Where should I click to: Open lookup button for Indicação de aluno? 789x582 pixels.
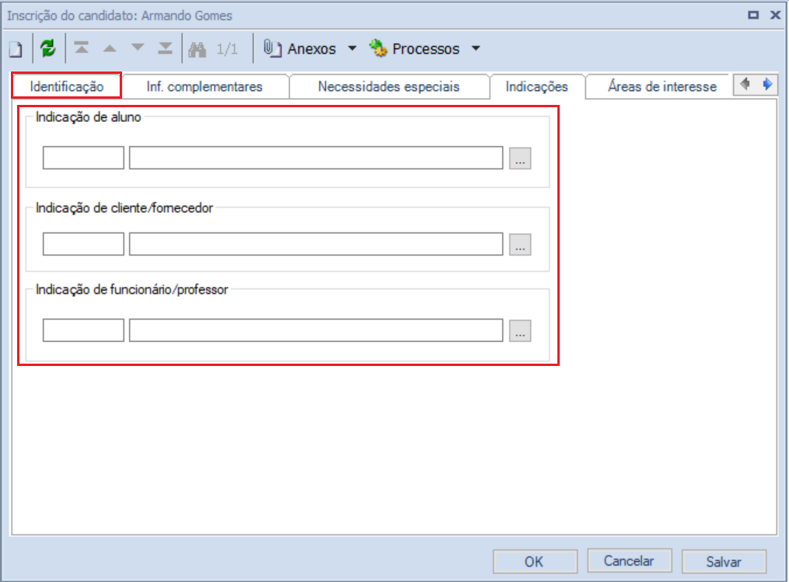(520, 159)
